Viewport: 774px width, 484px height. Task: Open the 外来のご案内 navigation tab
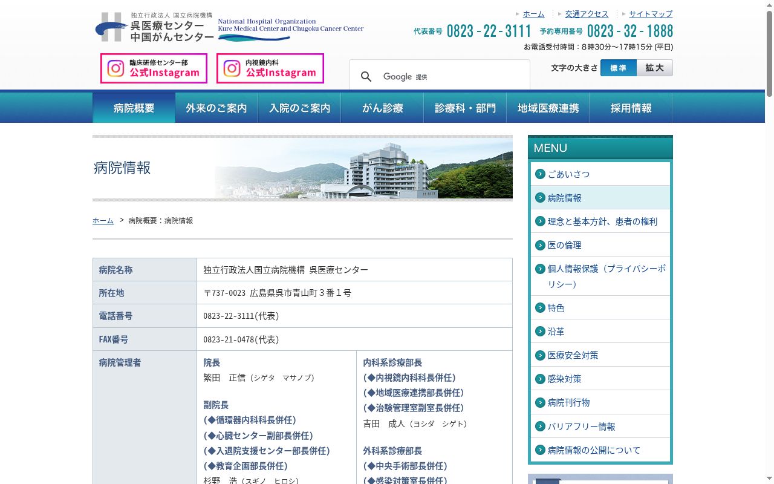tap(216, 108)
